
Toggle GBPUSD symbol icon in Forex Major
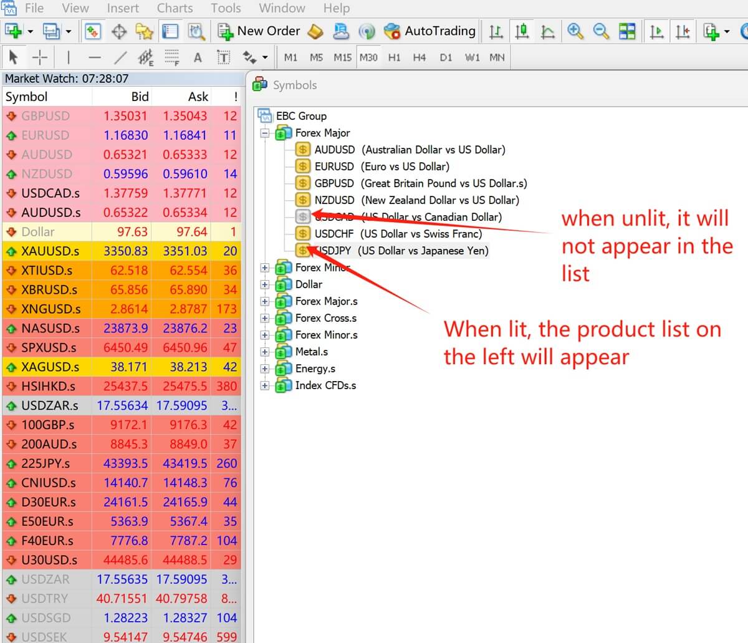(302, 183)
